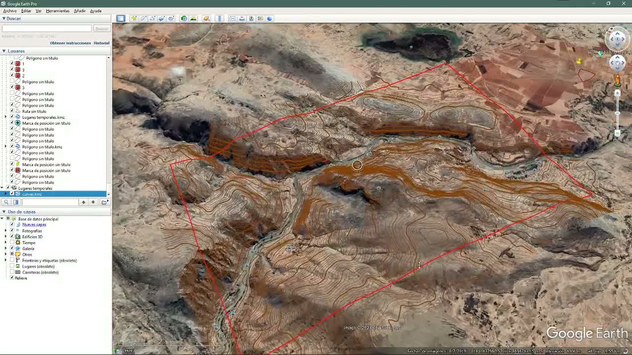Select the Add Polygon tool
The height and width of the screenshot is (355, 632).
(143, 18)
